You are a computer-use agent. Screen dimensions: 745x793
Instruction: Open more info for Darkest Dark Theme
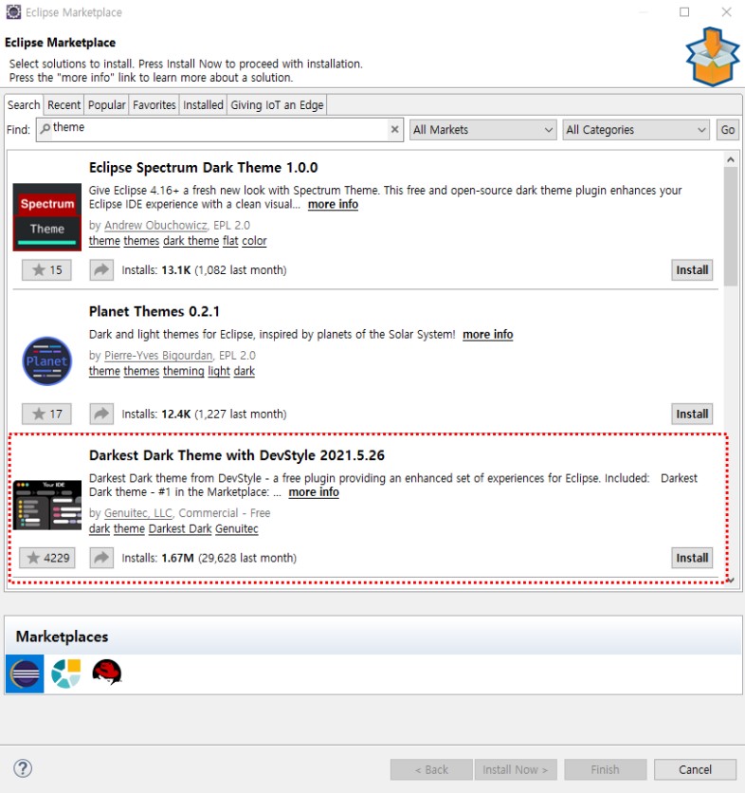(x=314, y=492)
